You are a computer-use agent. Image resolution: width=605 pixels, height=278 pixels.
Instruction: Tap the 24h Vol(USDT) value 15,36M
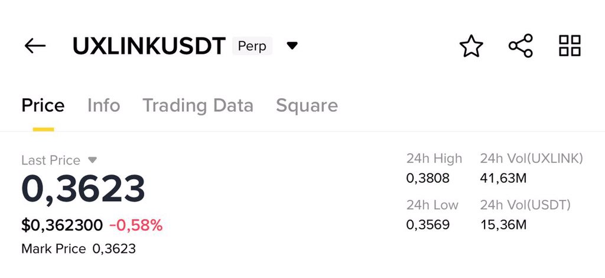point(503,225)
